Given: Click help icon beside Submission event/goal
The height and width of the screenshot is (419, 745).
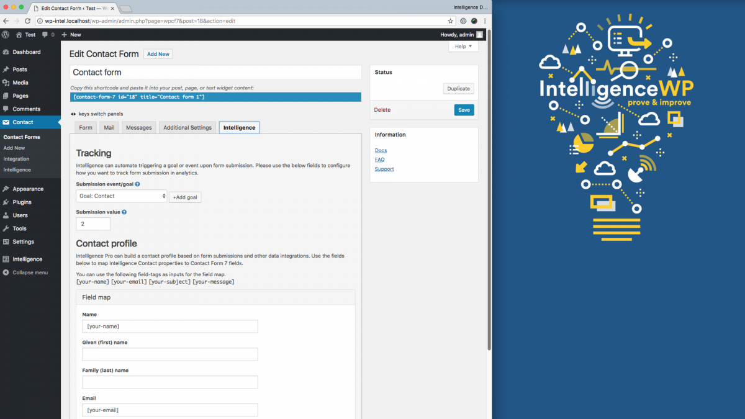Looking at the screenshot, I should (137, 184).
